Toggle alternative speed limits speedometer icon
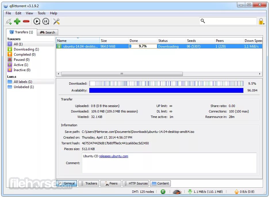The height and width of the screenshot is (198, 270). tap(177, 192)
